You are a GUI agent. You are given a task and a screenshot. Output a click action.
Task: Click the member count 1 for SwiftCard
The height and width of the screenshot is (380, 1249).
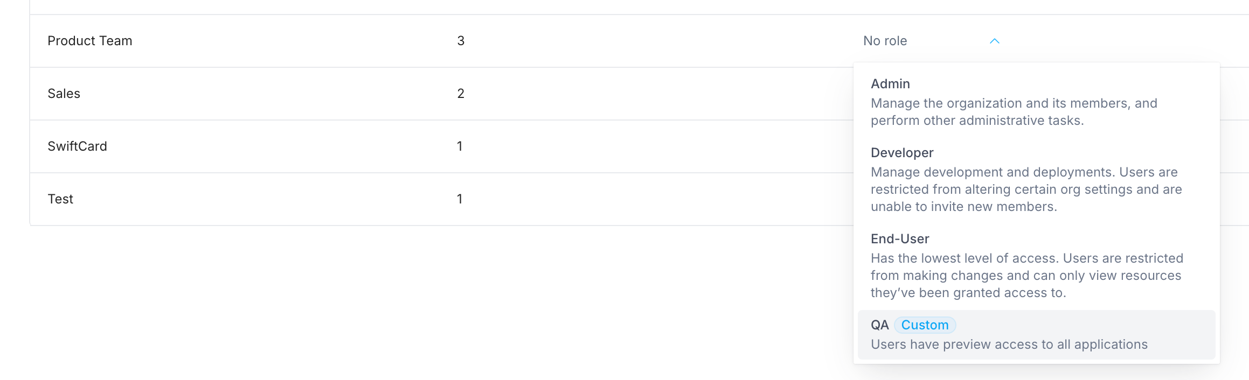tap(459, 146)
